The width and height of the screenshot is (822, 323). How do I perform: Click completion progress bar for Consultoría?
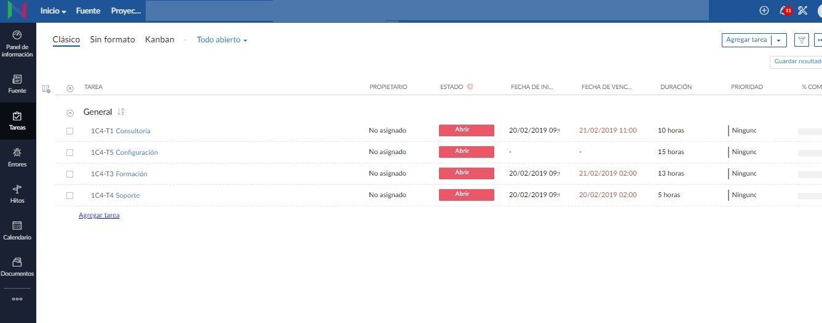click(x=810, y=131)
